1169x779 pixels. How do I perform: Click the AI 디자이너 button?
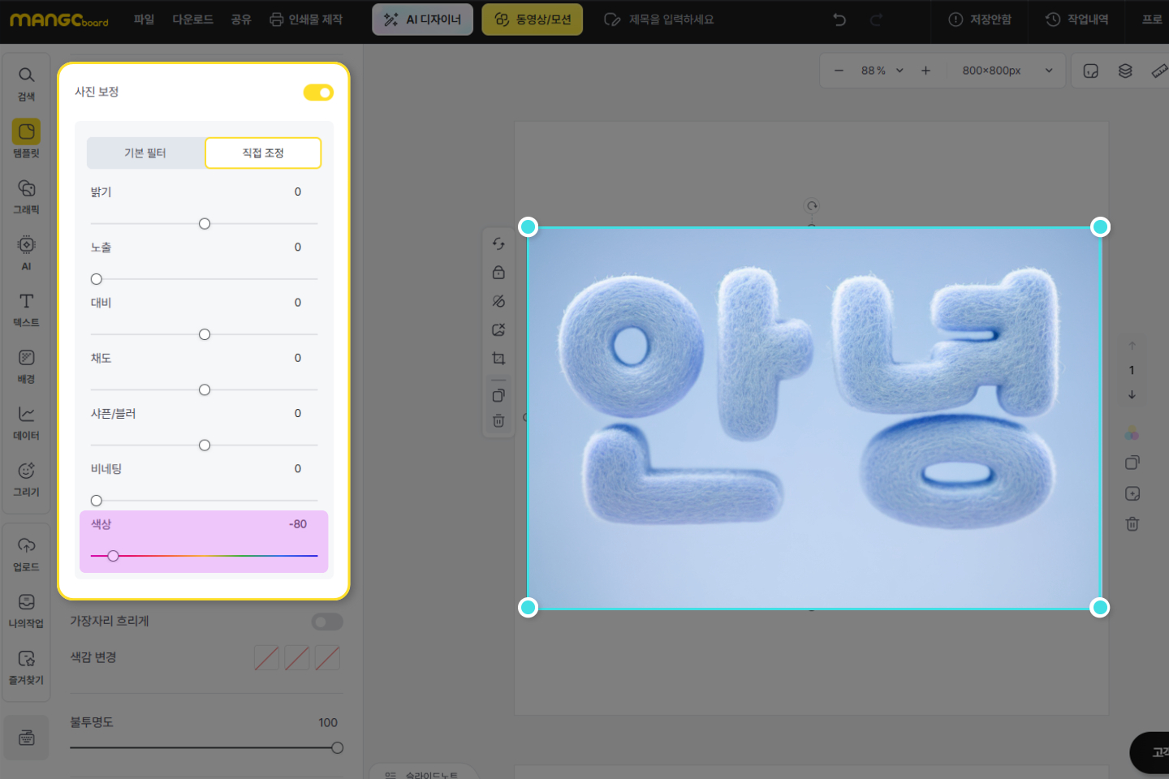coord(422,19)
